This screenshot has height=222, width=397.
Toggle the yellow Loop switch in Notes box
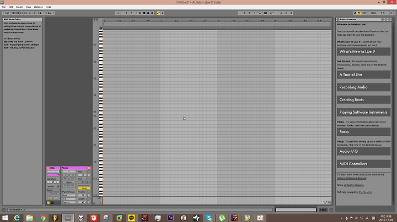[84, 188]
